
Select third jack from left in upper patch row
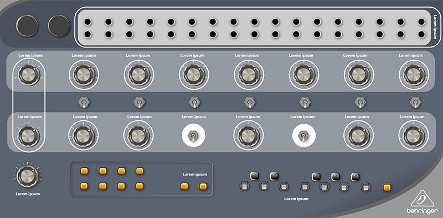[x=130, y=22]
